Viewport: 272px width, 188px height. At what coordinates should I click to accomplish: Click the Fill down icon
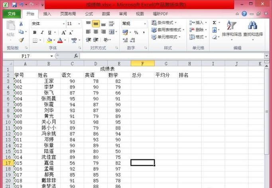coord(215,30)
